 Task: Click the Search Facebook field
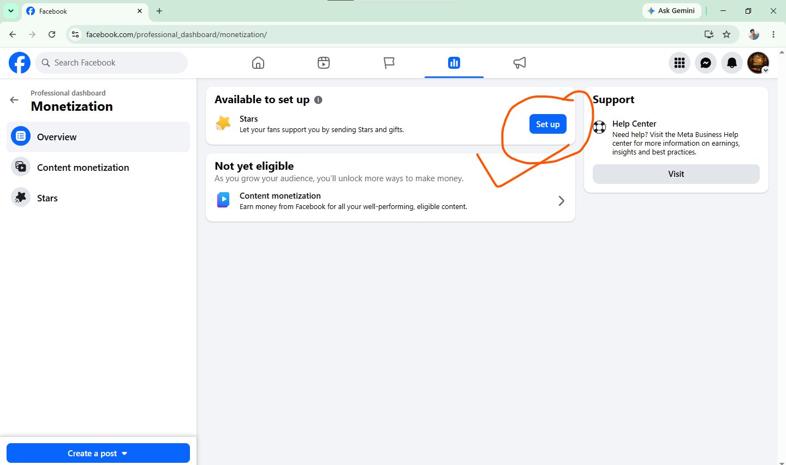[111, 63]
